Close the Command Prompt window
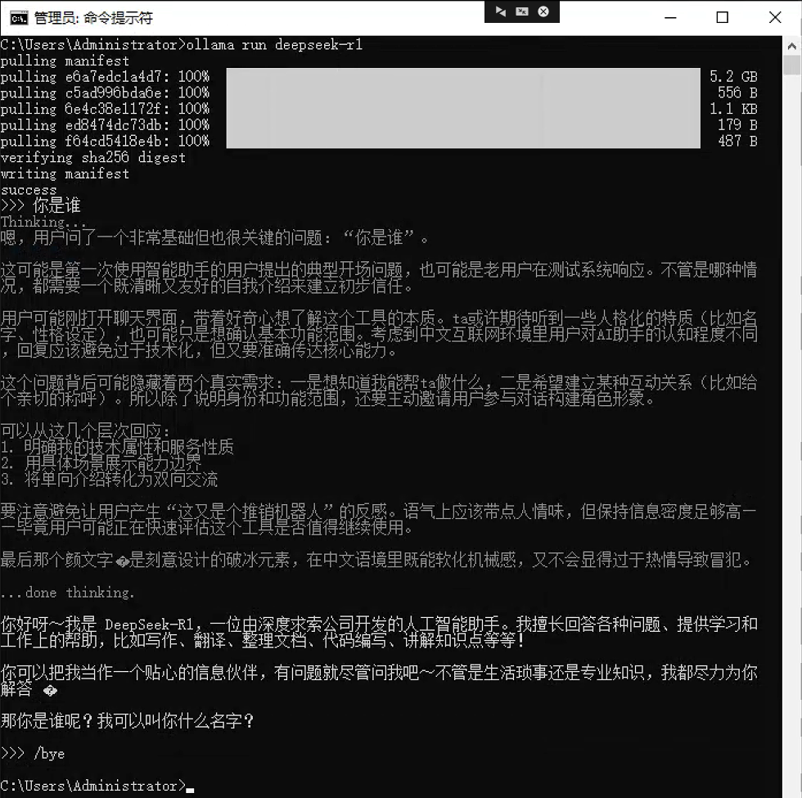Image resolution: width=802 pixels, height=798 pixels. (x=775, y=18)
